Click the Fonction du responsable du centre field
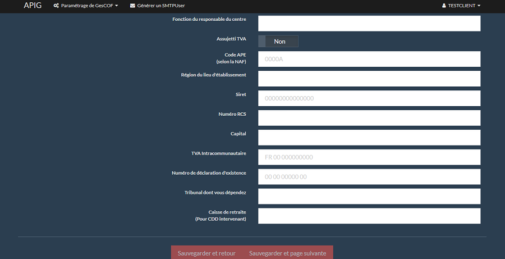This screenshot has height=259, width=505. pos(369,24)
